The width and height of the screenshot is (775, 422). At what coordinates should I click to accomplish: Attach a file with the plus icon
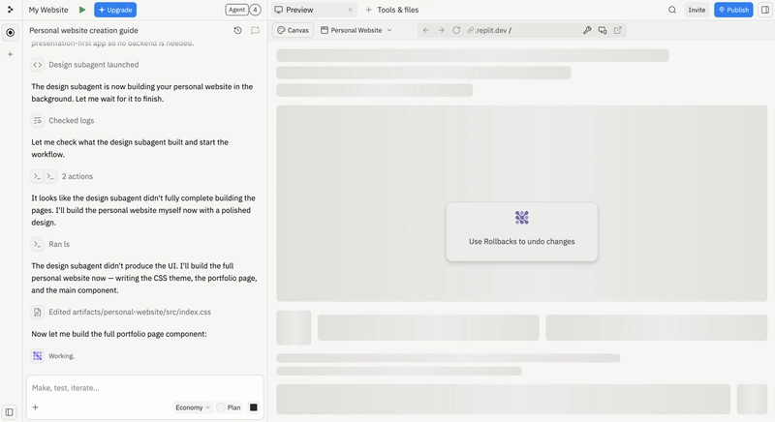pos(35,407)
